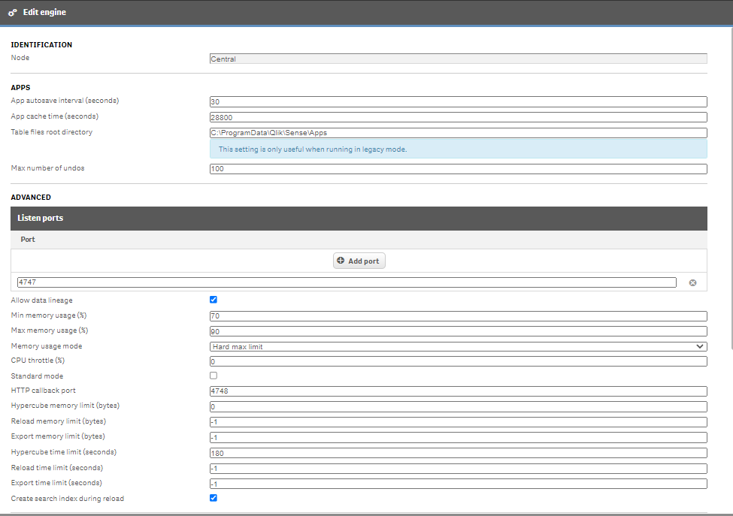Open the Memory usage mode dropdown

pyautogui.click(x=458, y=346)
